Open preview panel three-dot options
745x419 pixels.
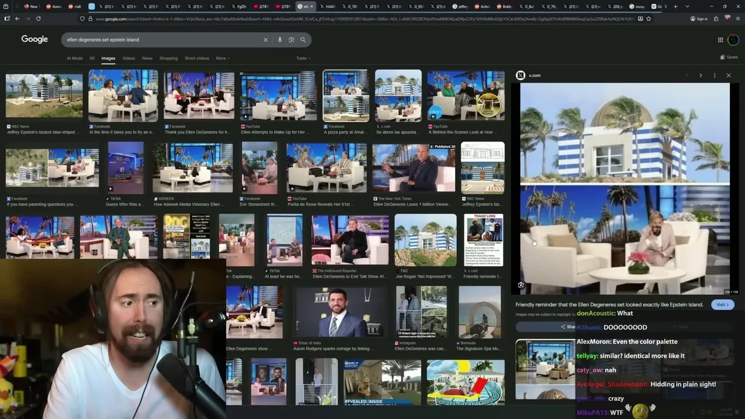[x=715, y=75]
